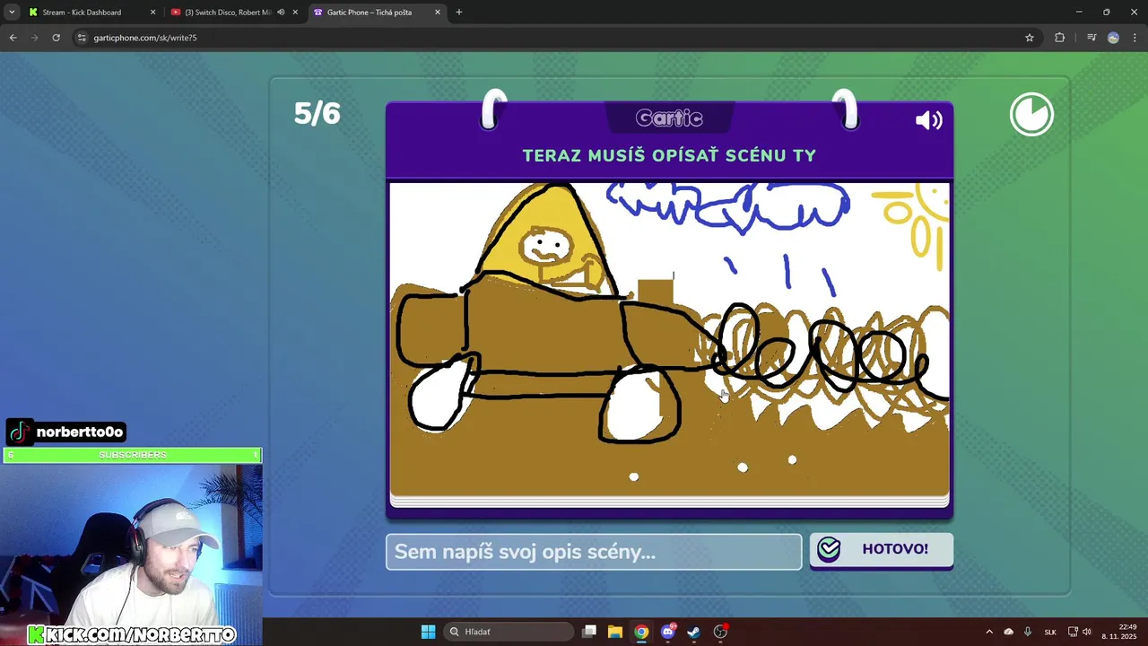Click the drawing canvas picture

point(669,339)
